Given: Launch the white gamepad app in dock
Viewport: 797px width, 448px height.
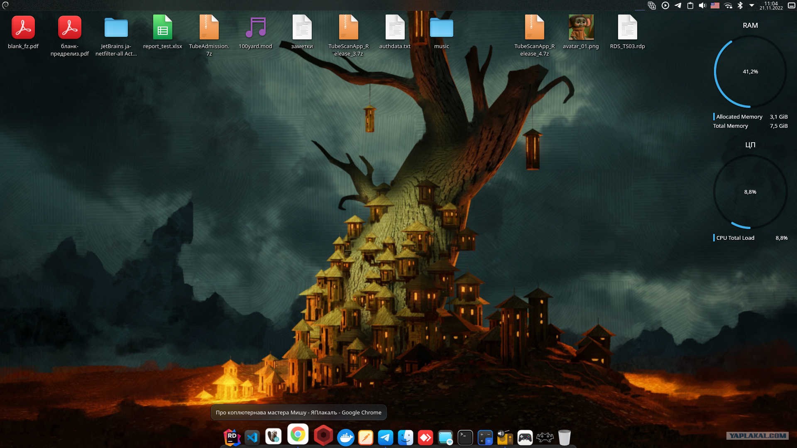Looking at the screenshot, I should [525, 437].
